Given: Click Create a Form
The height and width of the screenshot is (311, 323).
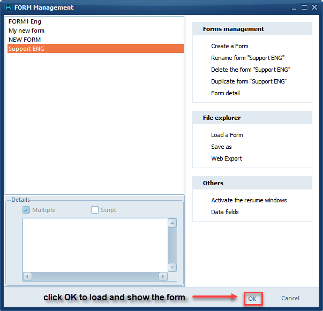Looking at the screenshot, I should click(x=229, y=46).
